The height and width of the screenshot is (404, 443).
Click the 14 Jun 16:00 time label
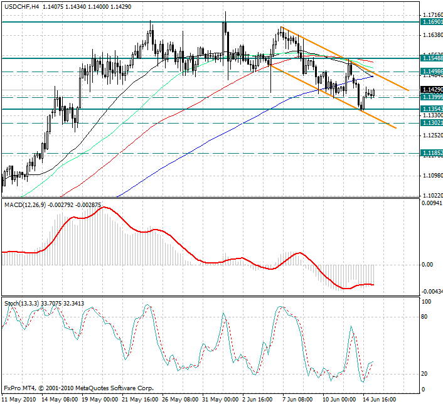click(380, 400)
